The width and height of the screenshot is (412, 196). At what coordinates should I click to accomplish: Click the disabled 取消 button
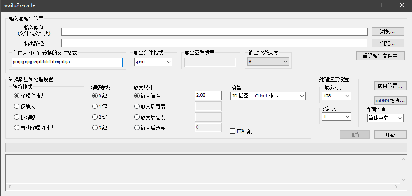(354, 135)
